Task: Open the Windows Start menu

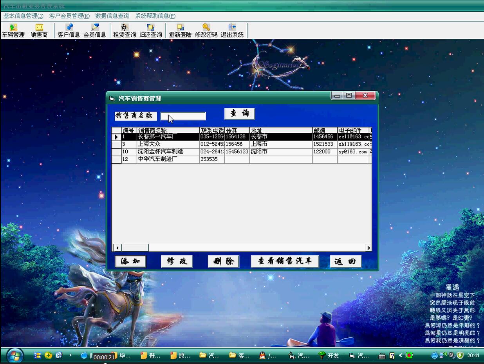Action: [x=15, y=355]
